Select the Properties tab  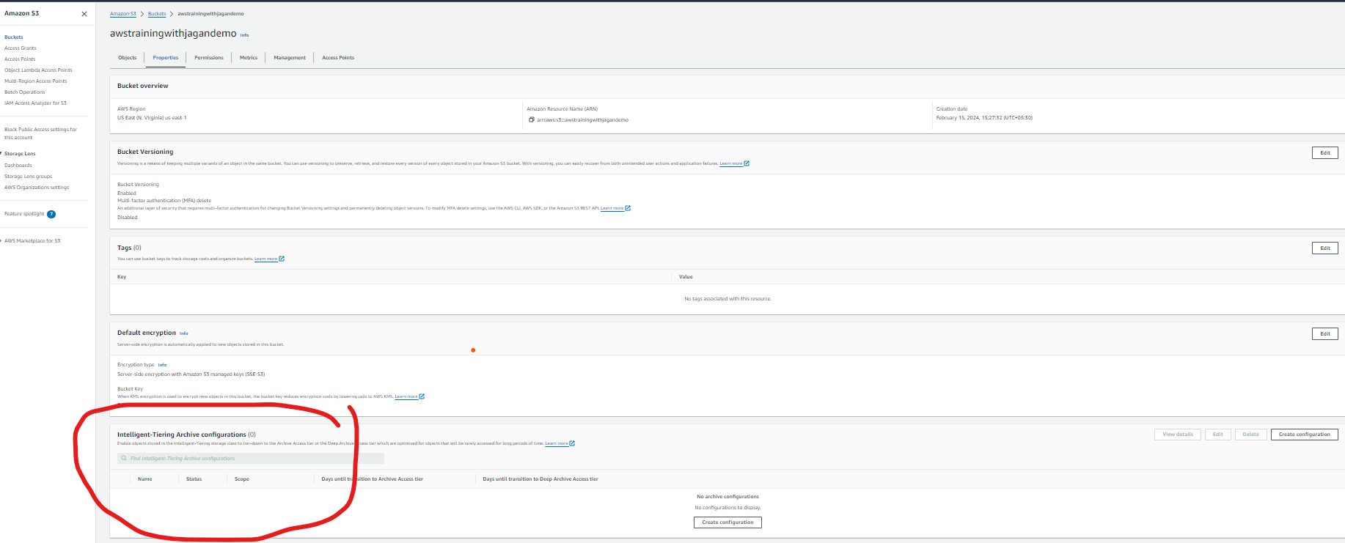166,57
